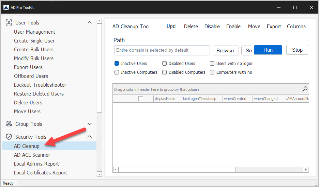Collapse the User Tools section
The width and height of the screenshot is (319, 187).
[90, 22]
